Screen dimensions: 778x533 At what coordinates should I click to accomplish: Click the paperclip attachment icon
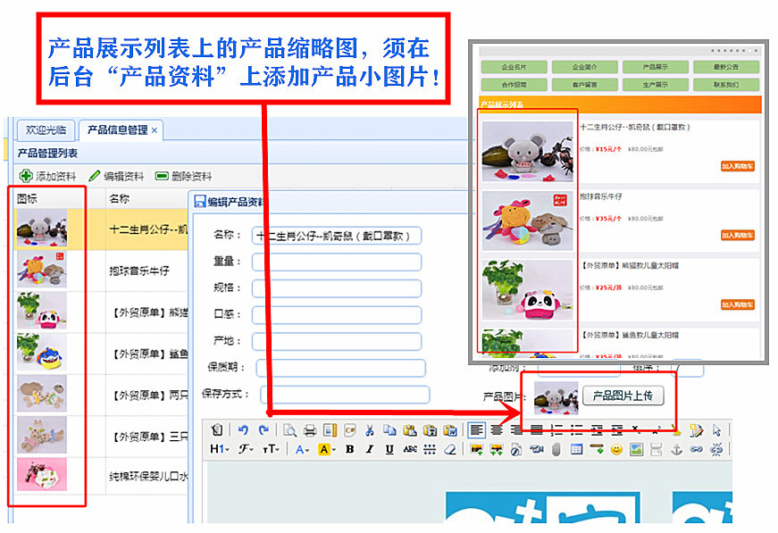(x=555, y=449)
